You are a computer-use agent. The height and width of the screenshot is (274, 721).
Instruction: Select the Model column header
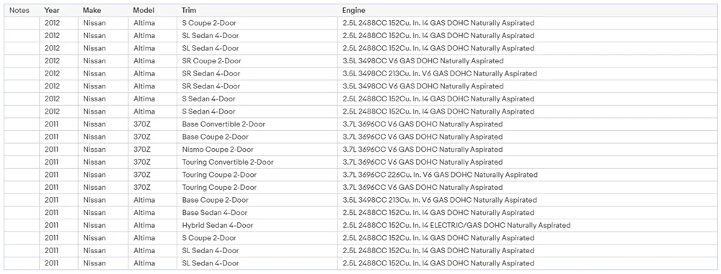152,11
